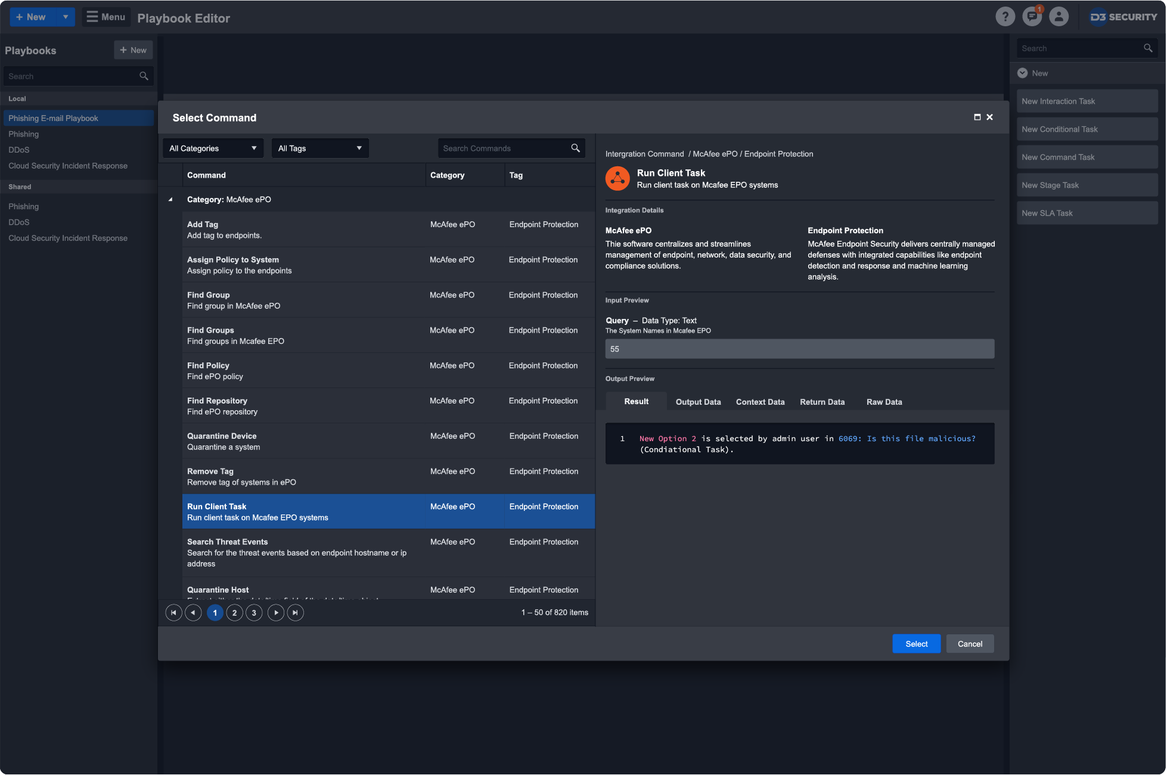This screenshot has height=775, width=1167.
Task: Open the user profile avatar icon
Action: pyautogui.click(x=1059, y=17)
